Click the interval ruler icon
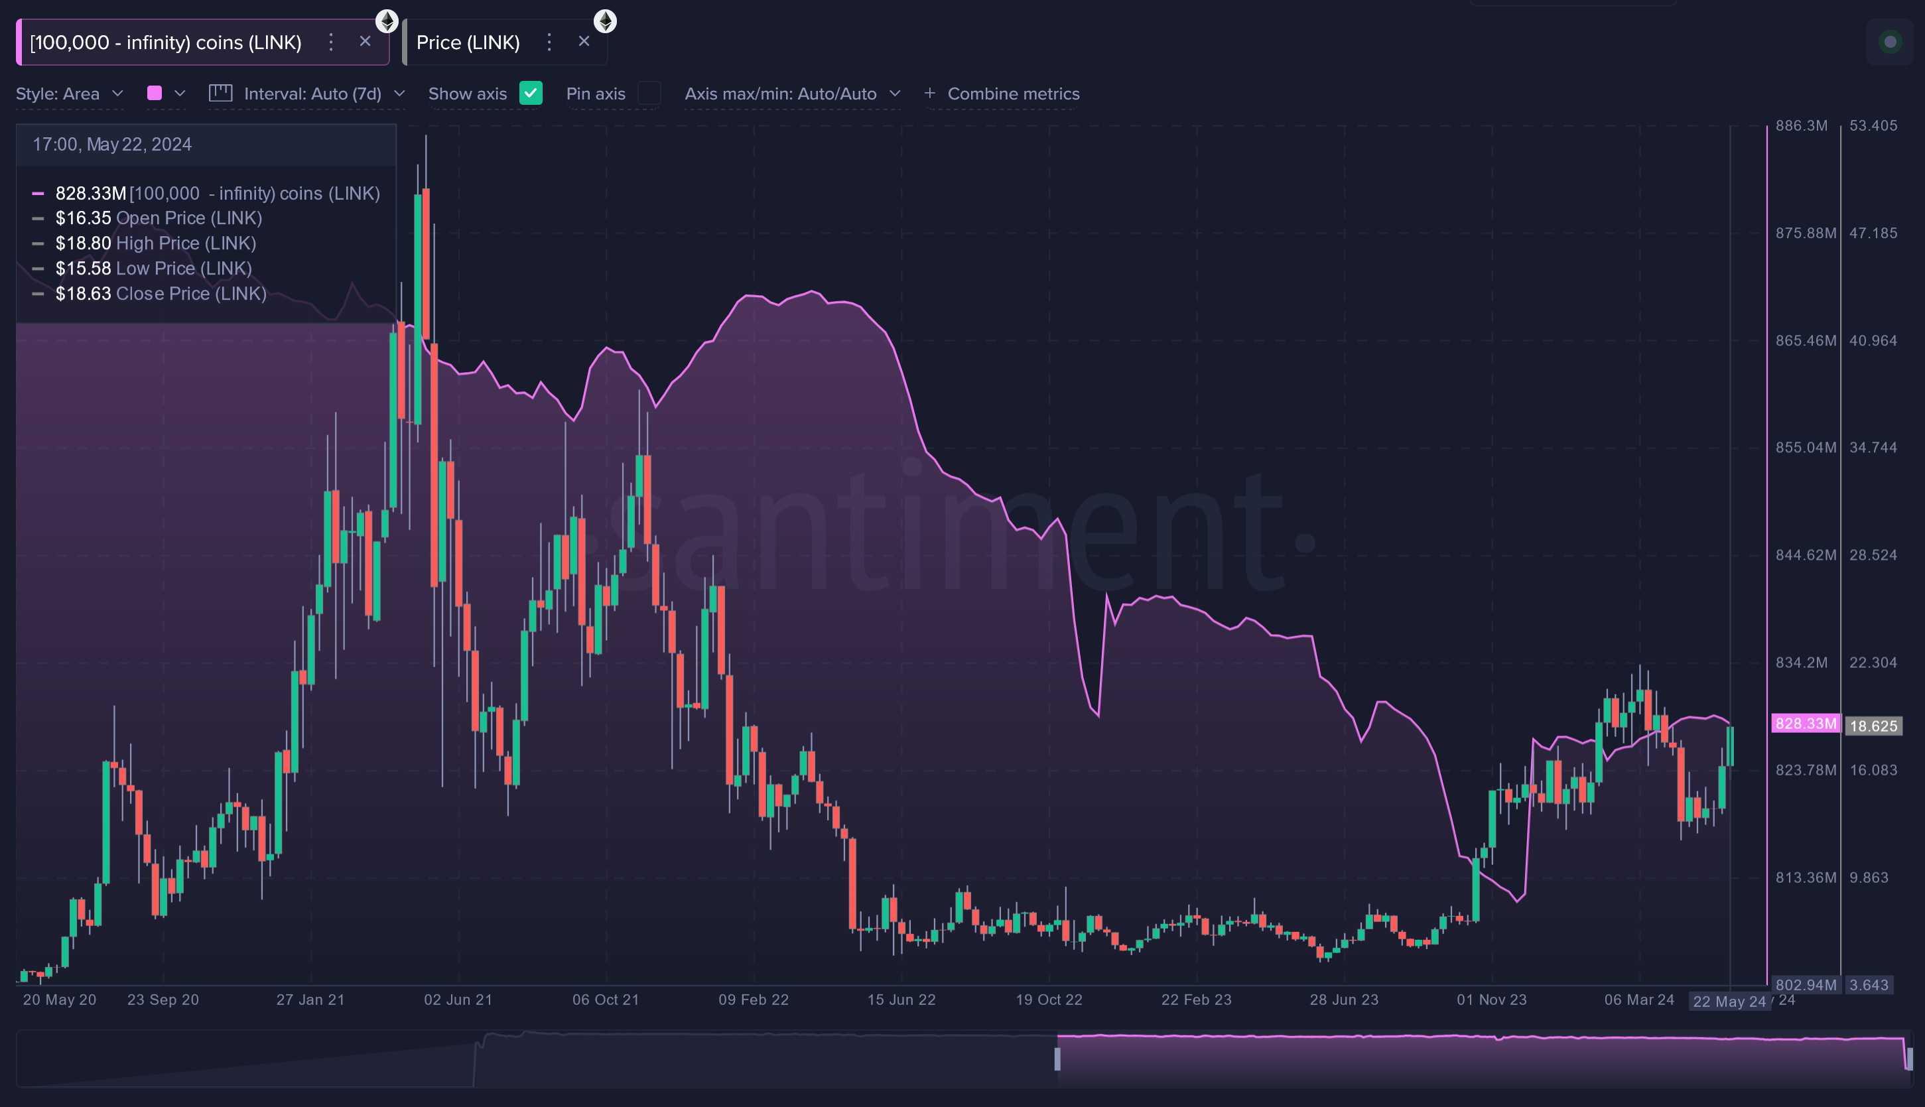Viewport: 1925px width, 1107px height. coord(220,93)
